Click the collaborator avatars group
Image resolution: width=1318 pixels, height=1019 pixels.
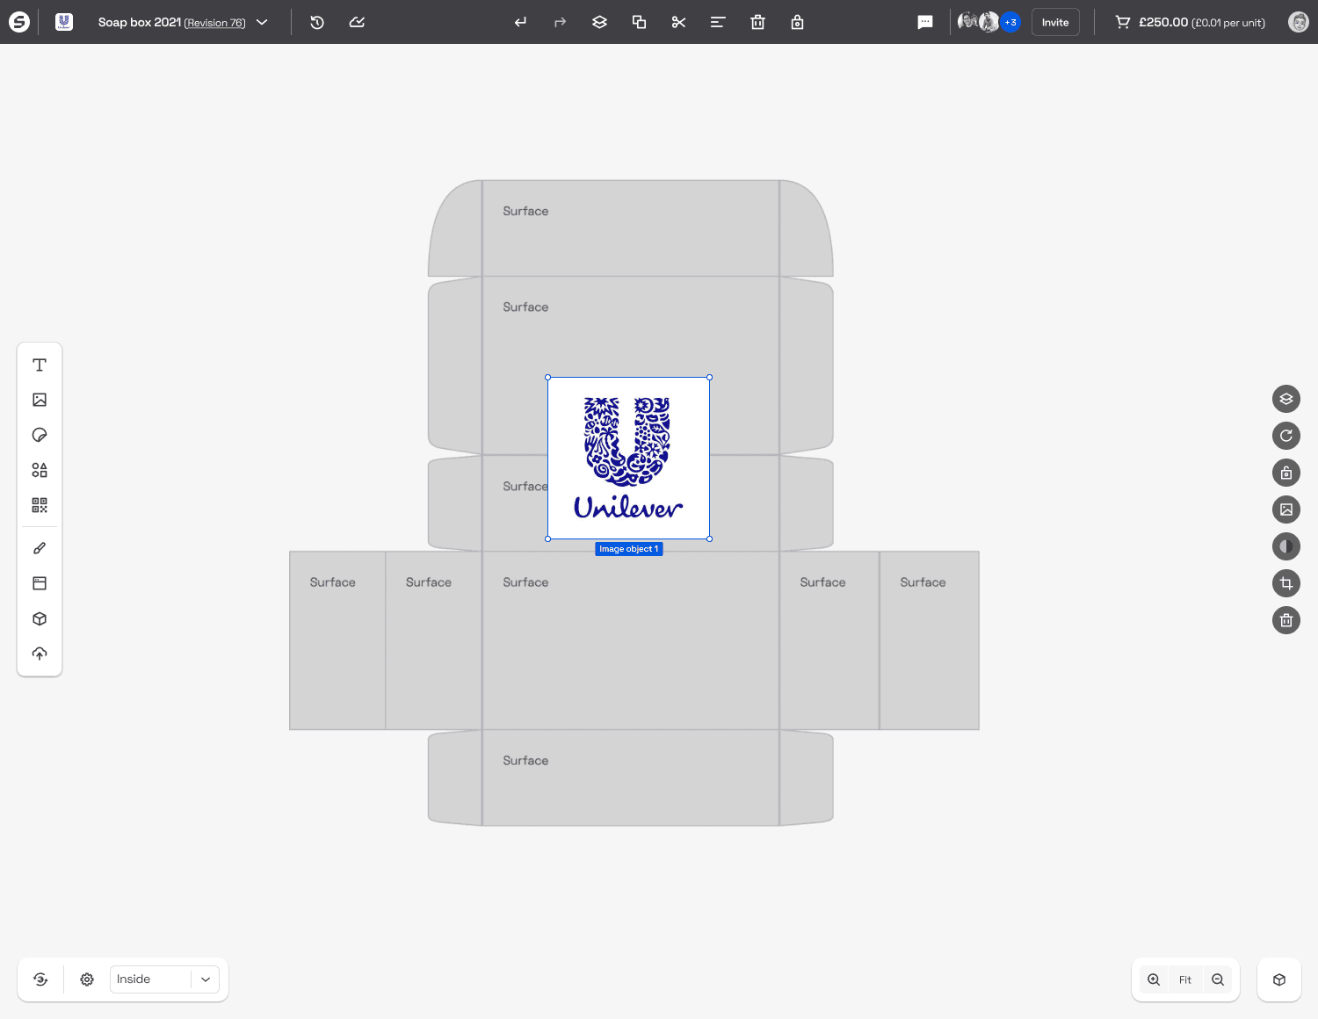point(988,22)
